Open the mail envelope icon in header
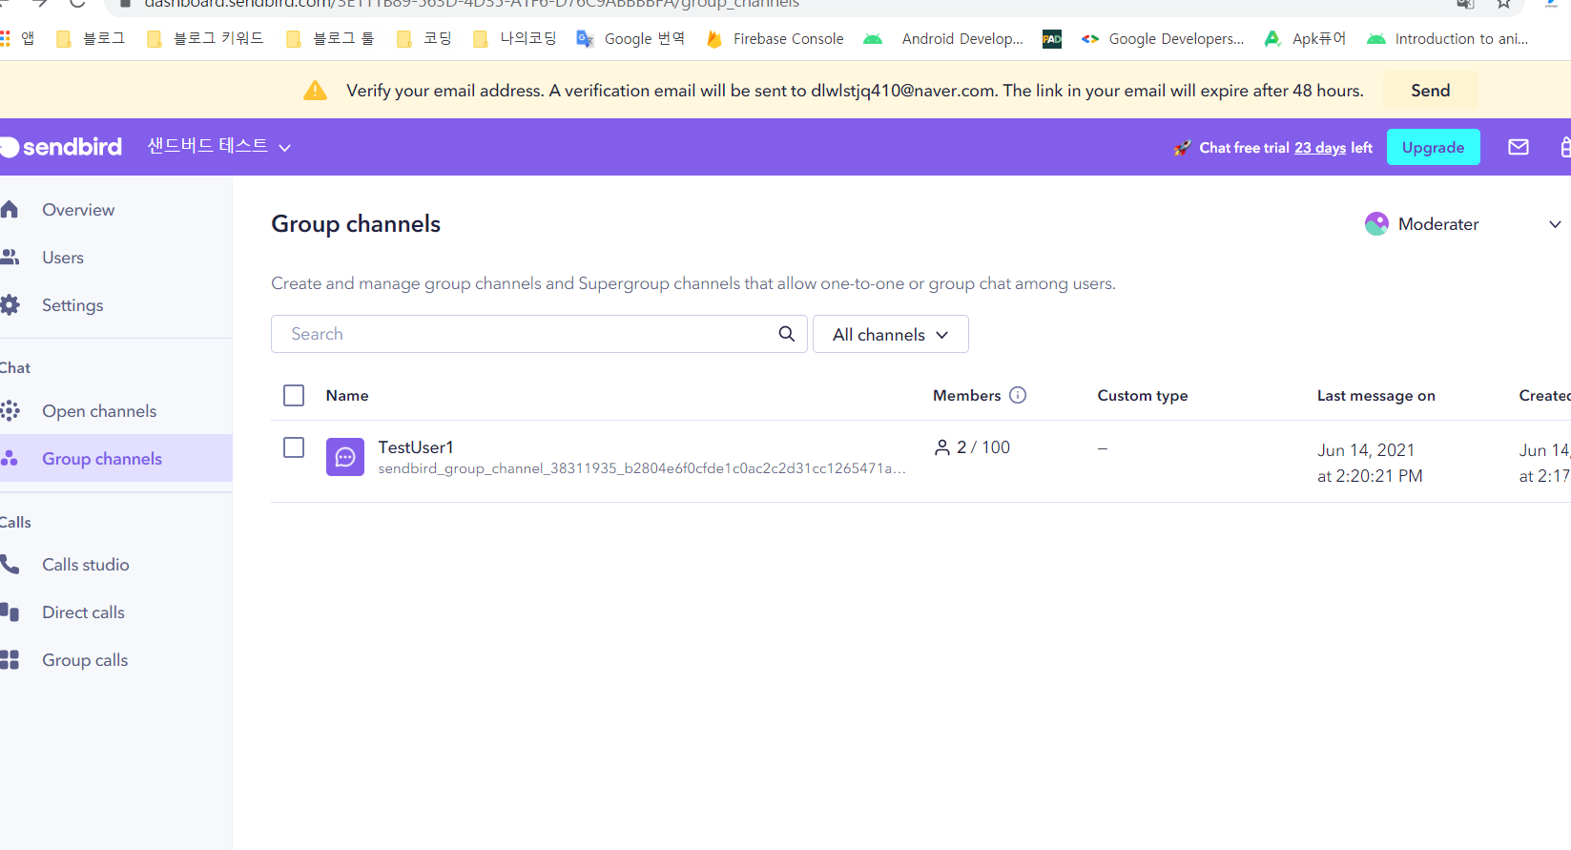 1519,147
